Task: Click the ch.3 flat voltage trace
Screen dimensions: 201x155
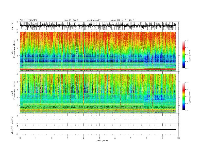Action: [x=98, y=119]
